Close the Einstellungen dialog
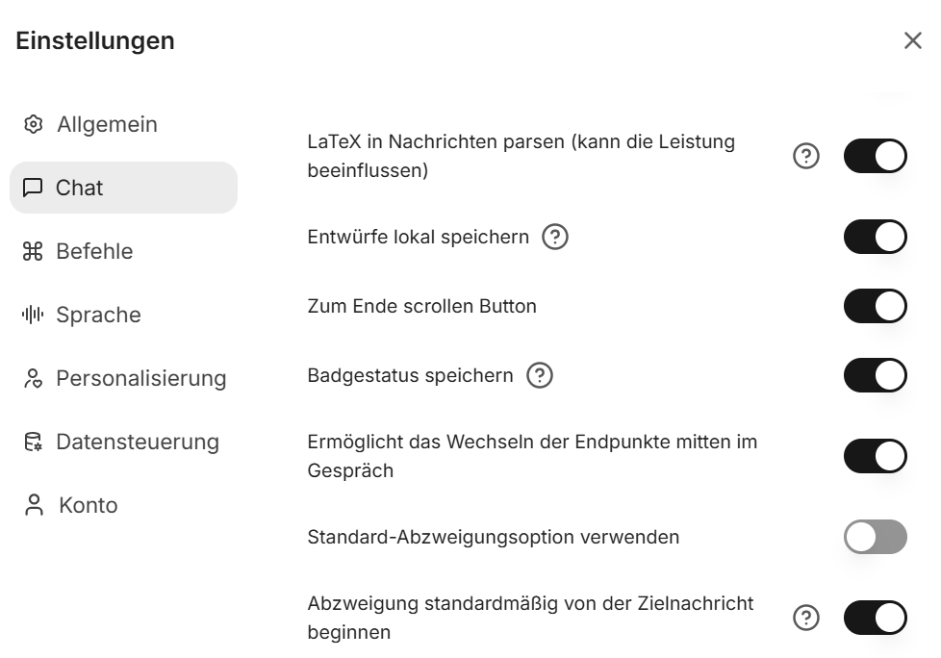 (x=912, y=40)
